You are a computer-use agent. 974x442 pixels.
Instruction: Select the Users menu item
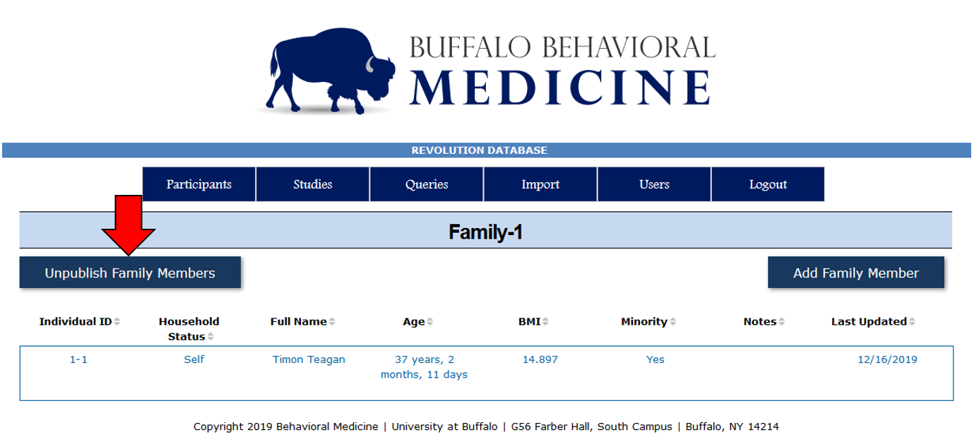(x=654, y=184)
